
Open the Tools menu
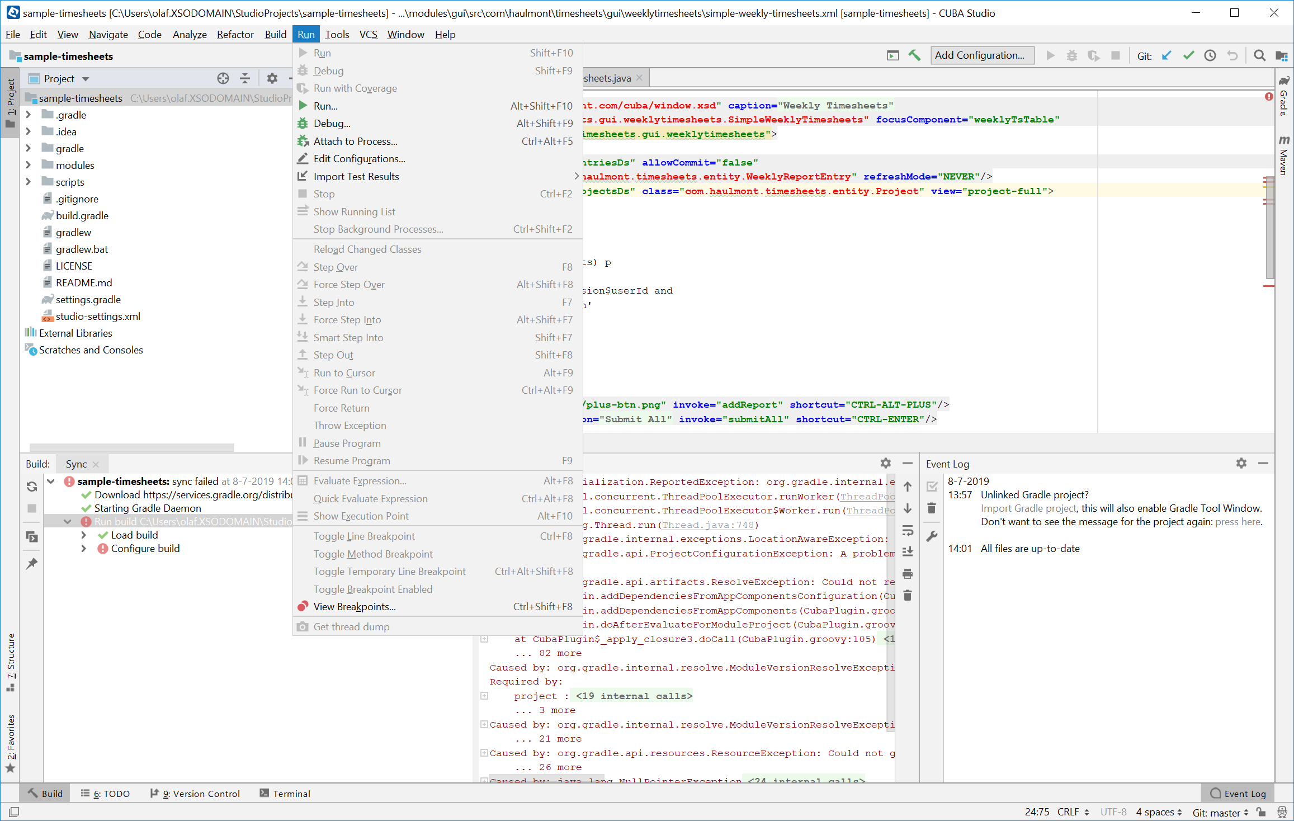click(x=337, y=35)
